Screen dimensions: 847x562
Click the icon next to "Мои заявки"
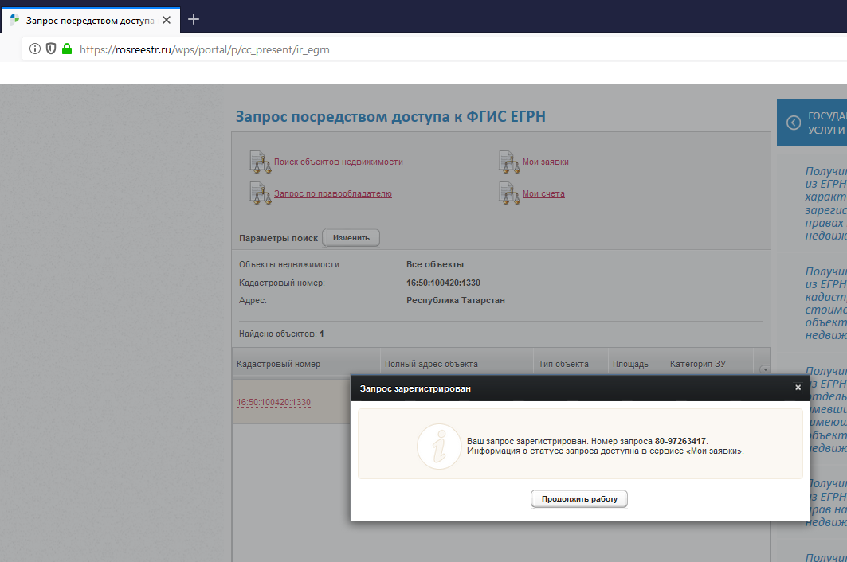coord(509,162)
